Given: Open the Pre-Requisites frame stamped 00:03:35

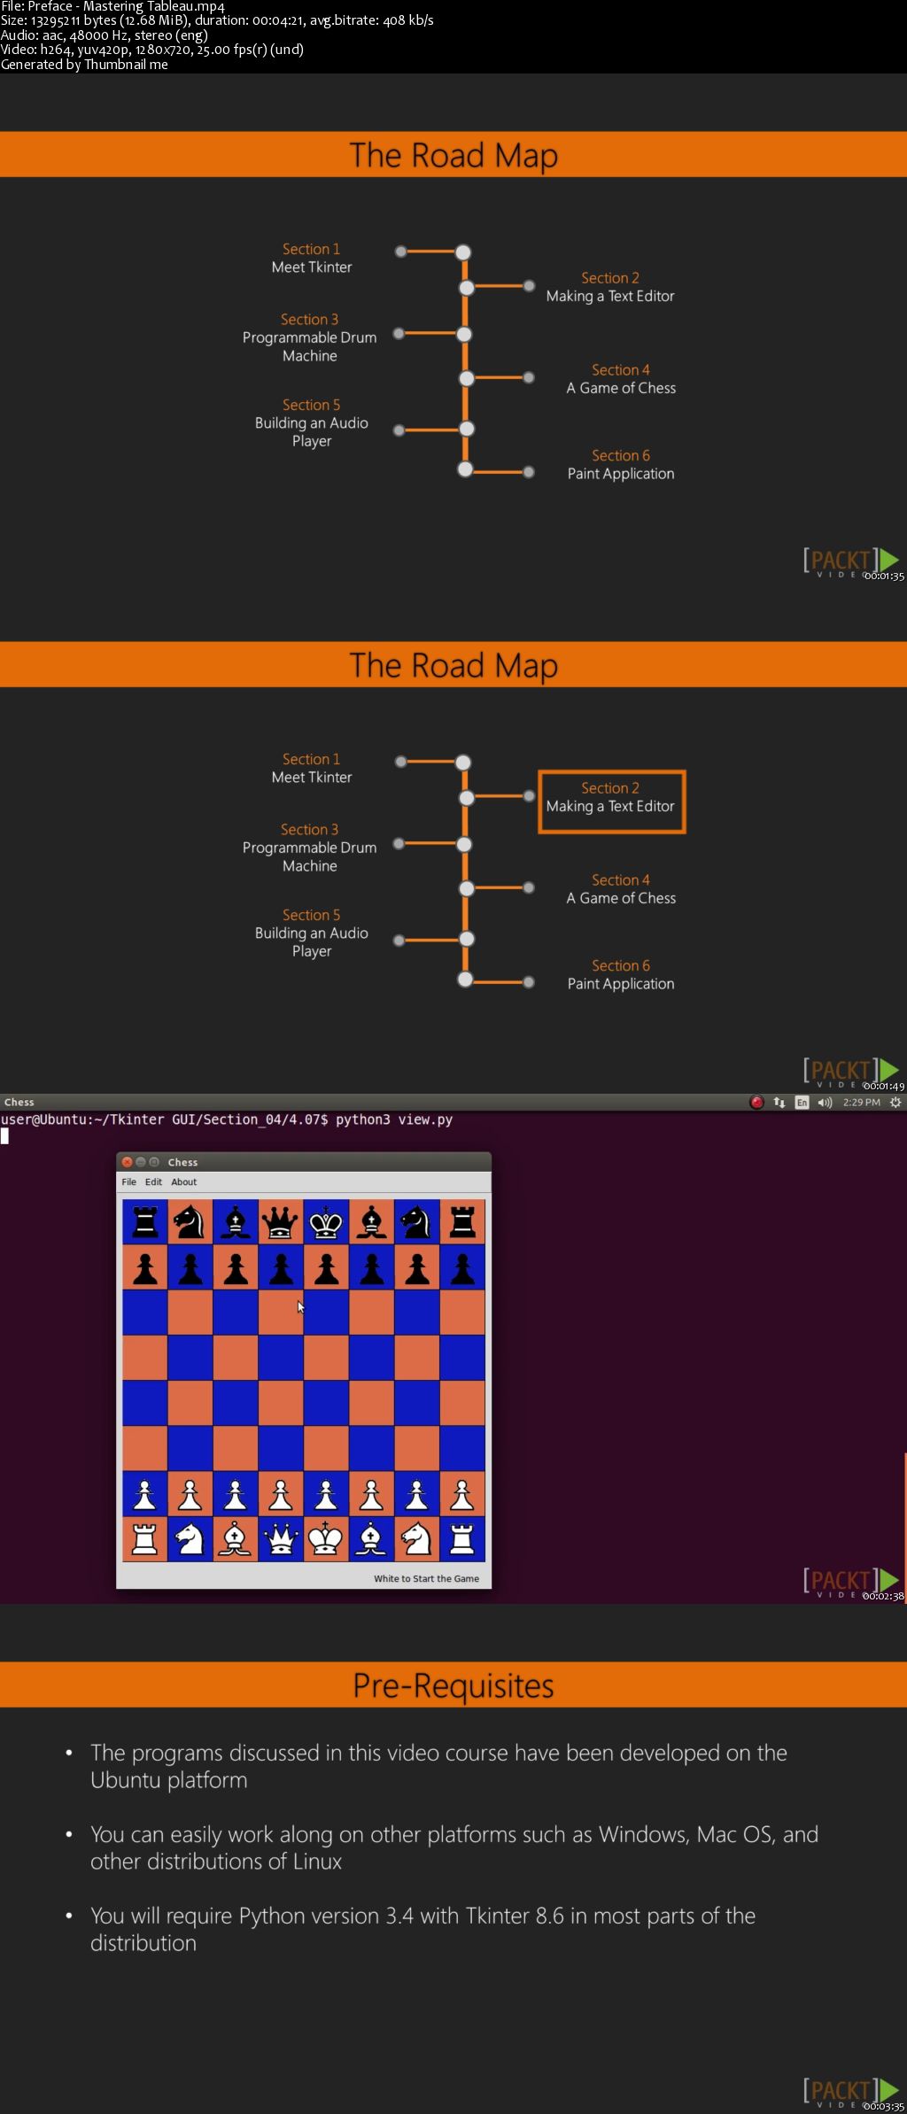Looking at the screenshot, I should 453,1859.
